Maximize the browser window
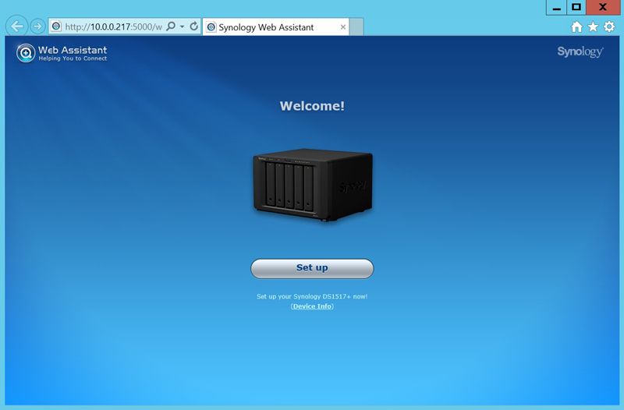 [x=576, y=7]
